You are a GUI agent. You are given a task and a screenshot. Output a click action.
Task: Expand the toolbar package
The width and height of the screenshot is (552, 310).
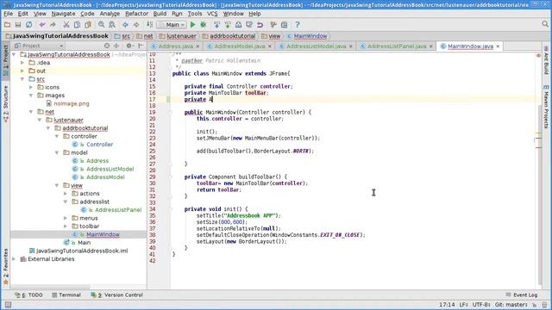point(66,226)
